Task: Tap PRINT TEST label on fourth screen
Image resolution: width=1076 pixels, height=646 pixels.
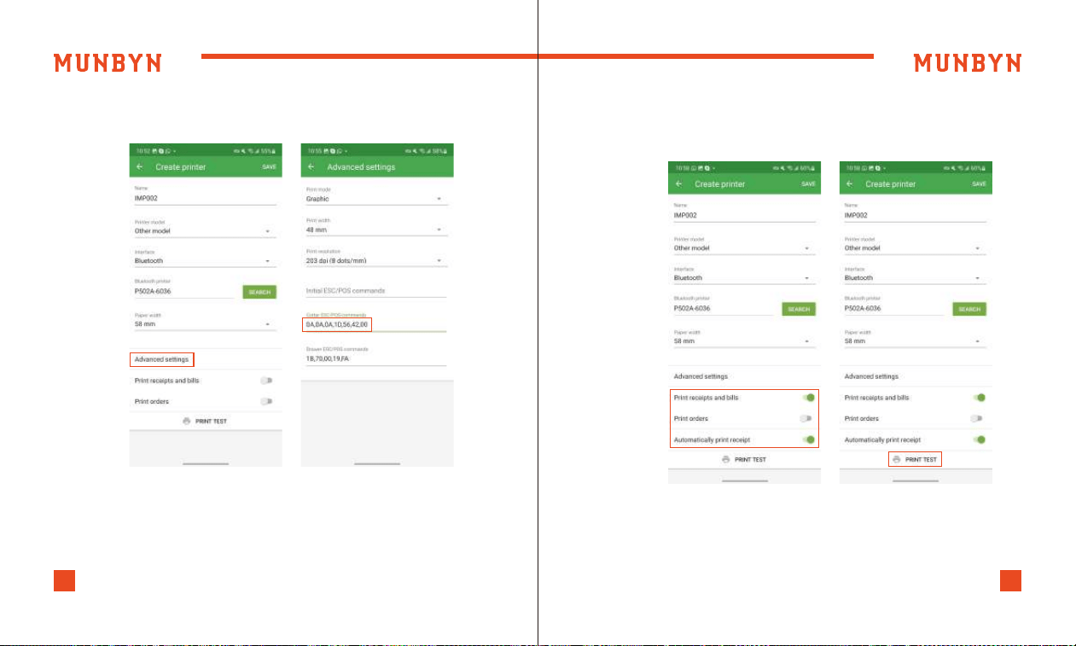Action: 921,459
